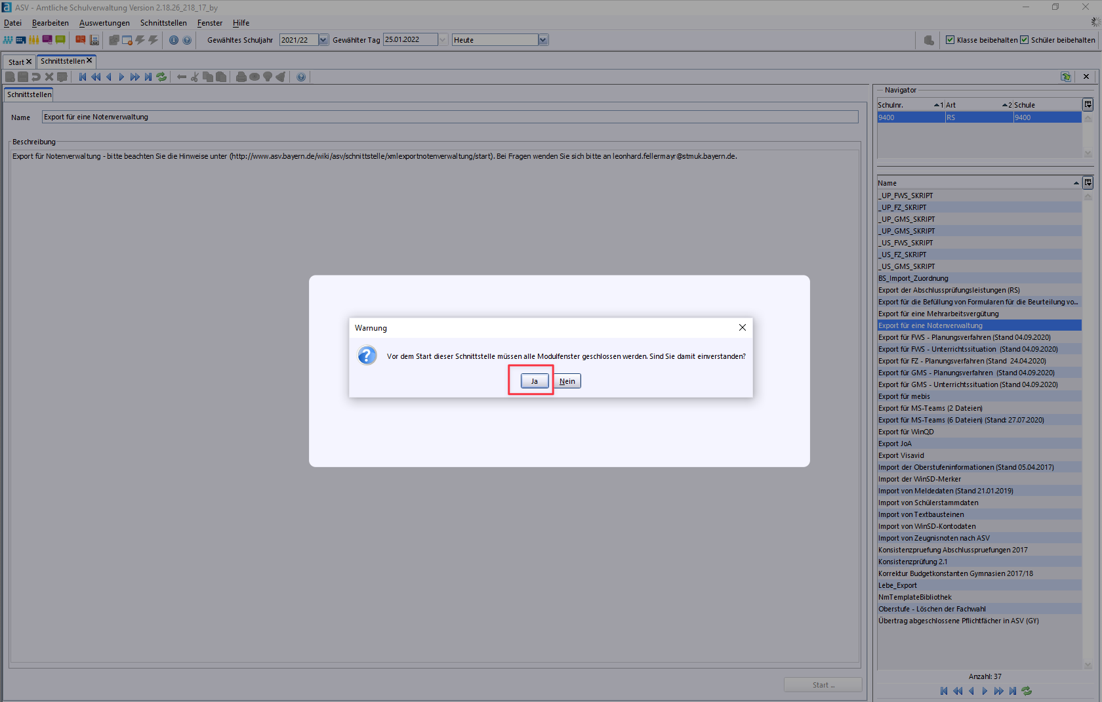Open the Gewähltes Schuljahr dropdown

pyautogui.click(x=323, y=40)
